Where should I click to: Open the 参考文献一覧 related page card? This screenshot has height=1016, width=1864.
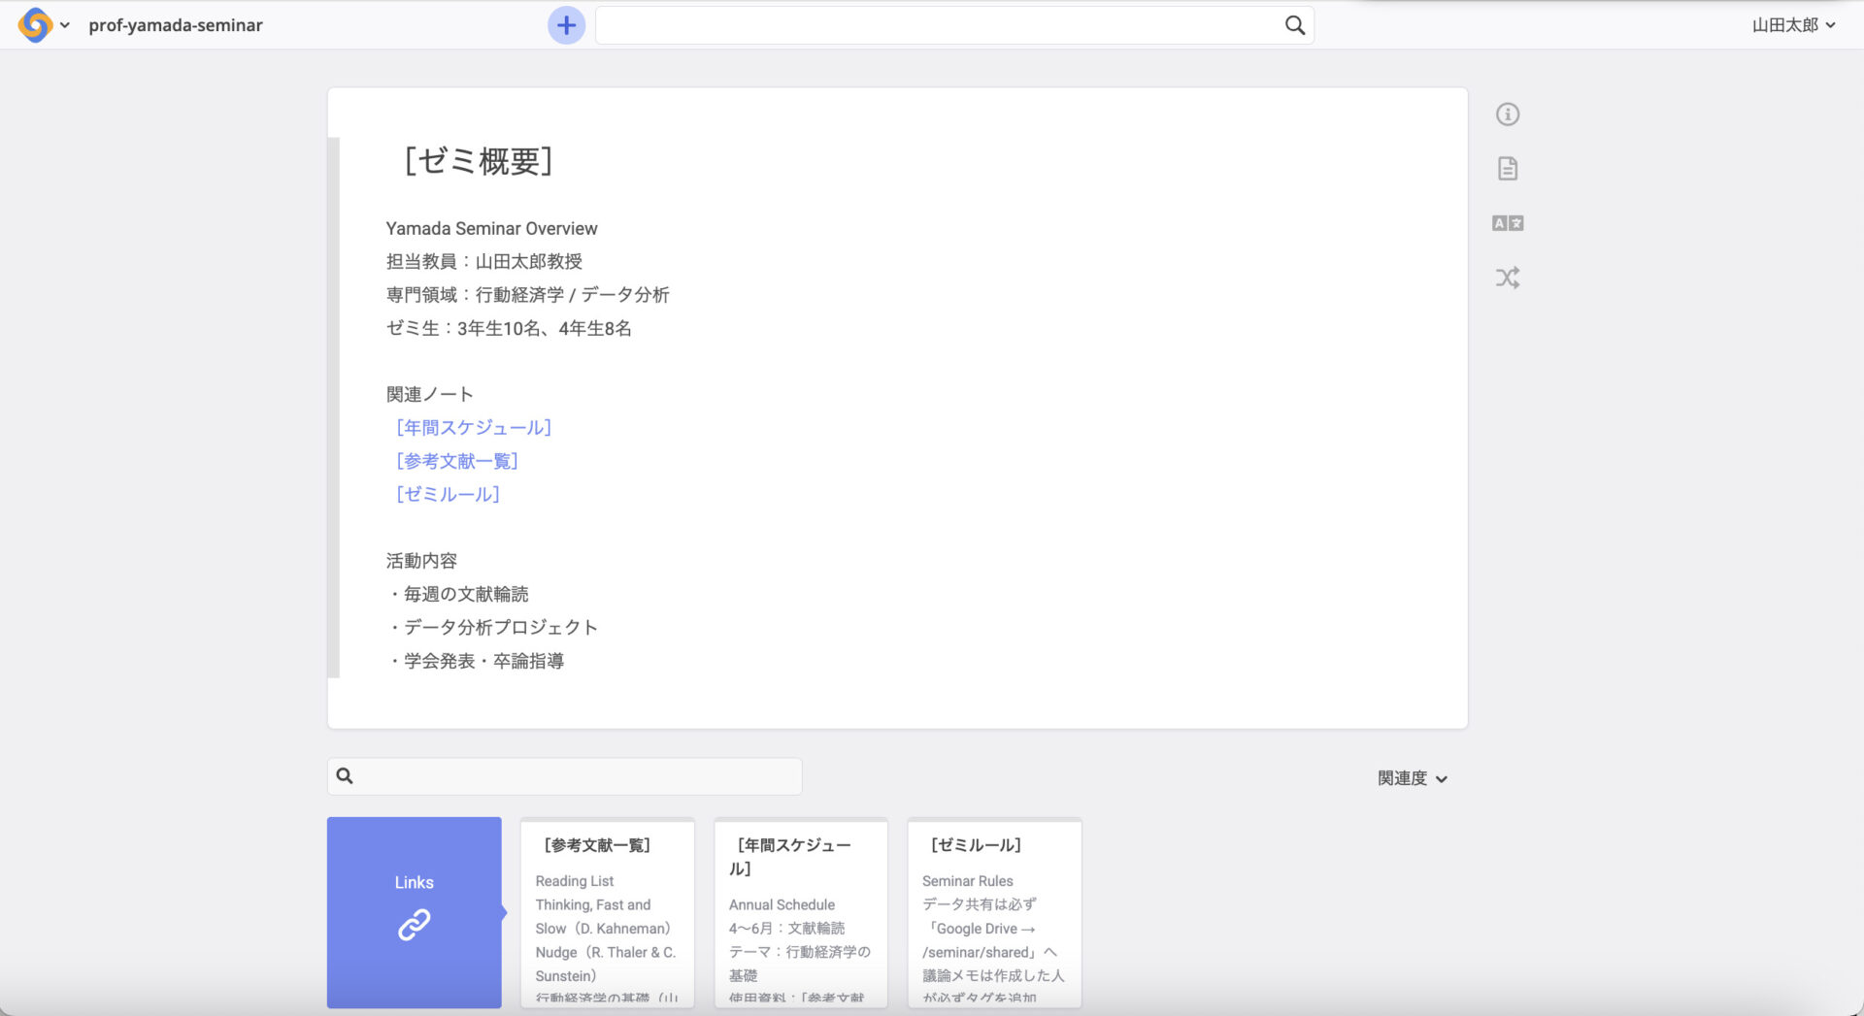point(607,912)
